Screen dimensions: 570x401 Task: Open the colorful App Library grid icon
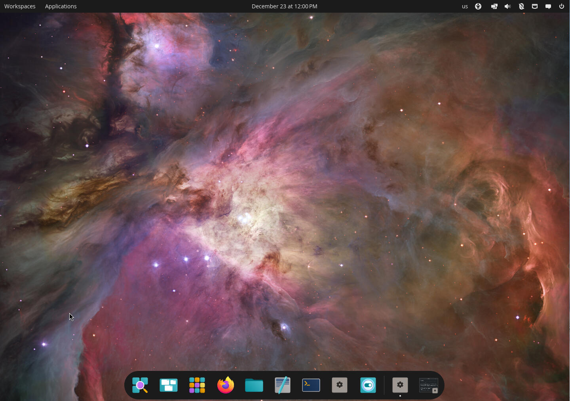point(197,385)
